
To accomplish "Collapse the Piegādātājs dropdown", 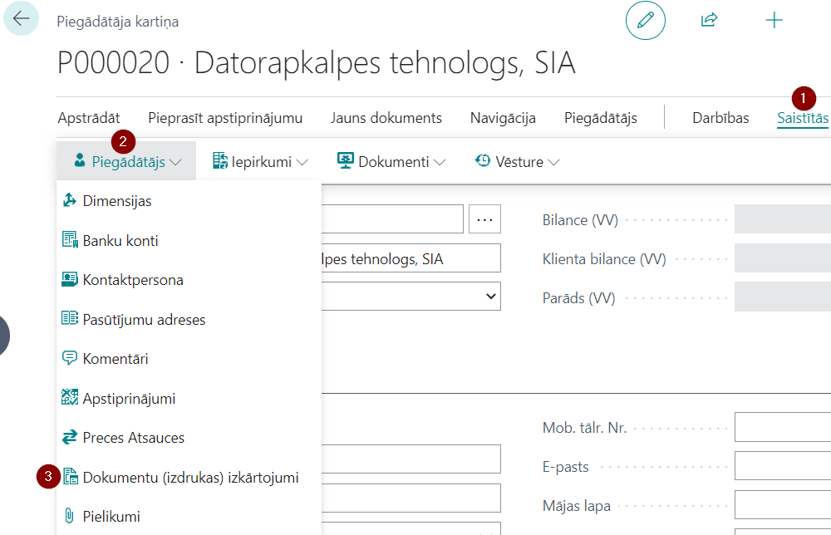I will point(126,161).
